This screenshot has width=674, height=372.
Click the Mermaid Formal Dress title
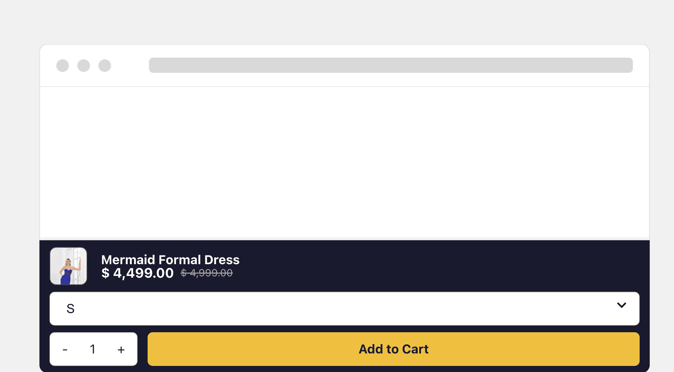(170, 259)
